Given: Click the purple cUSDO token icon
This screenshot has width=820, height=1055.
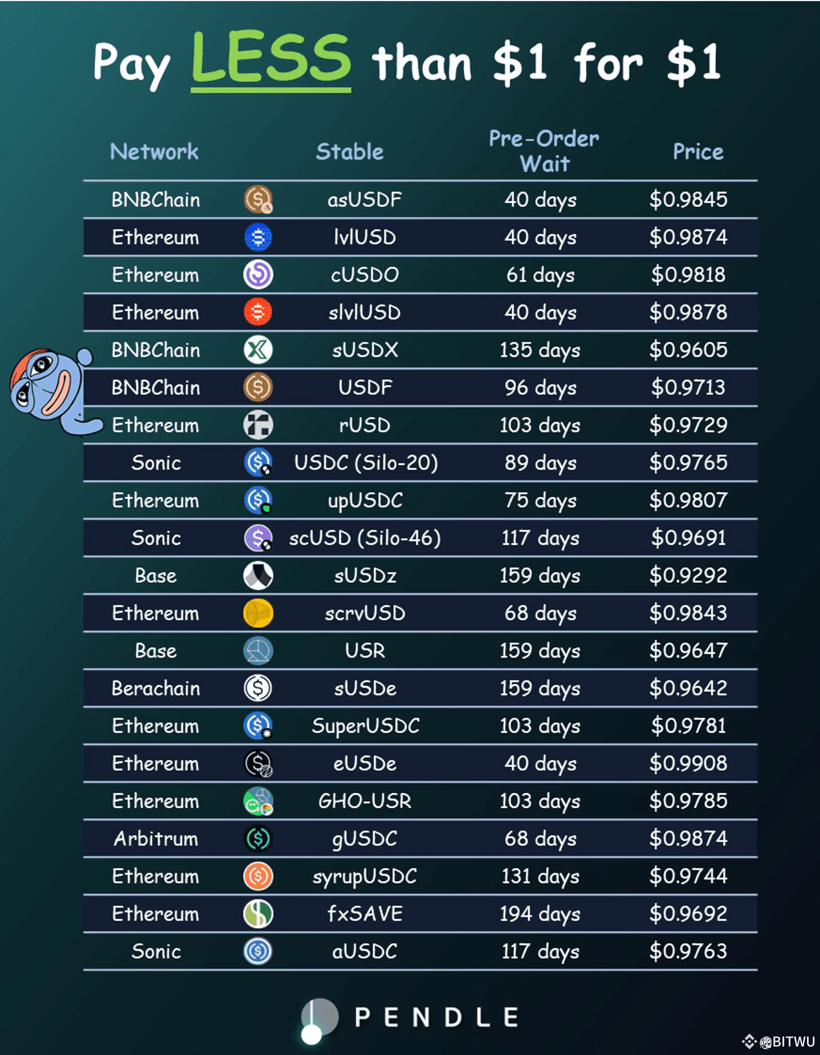Looking at the screenshot, I should [258, 275].
